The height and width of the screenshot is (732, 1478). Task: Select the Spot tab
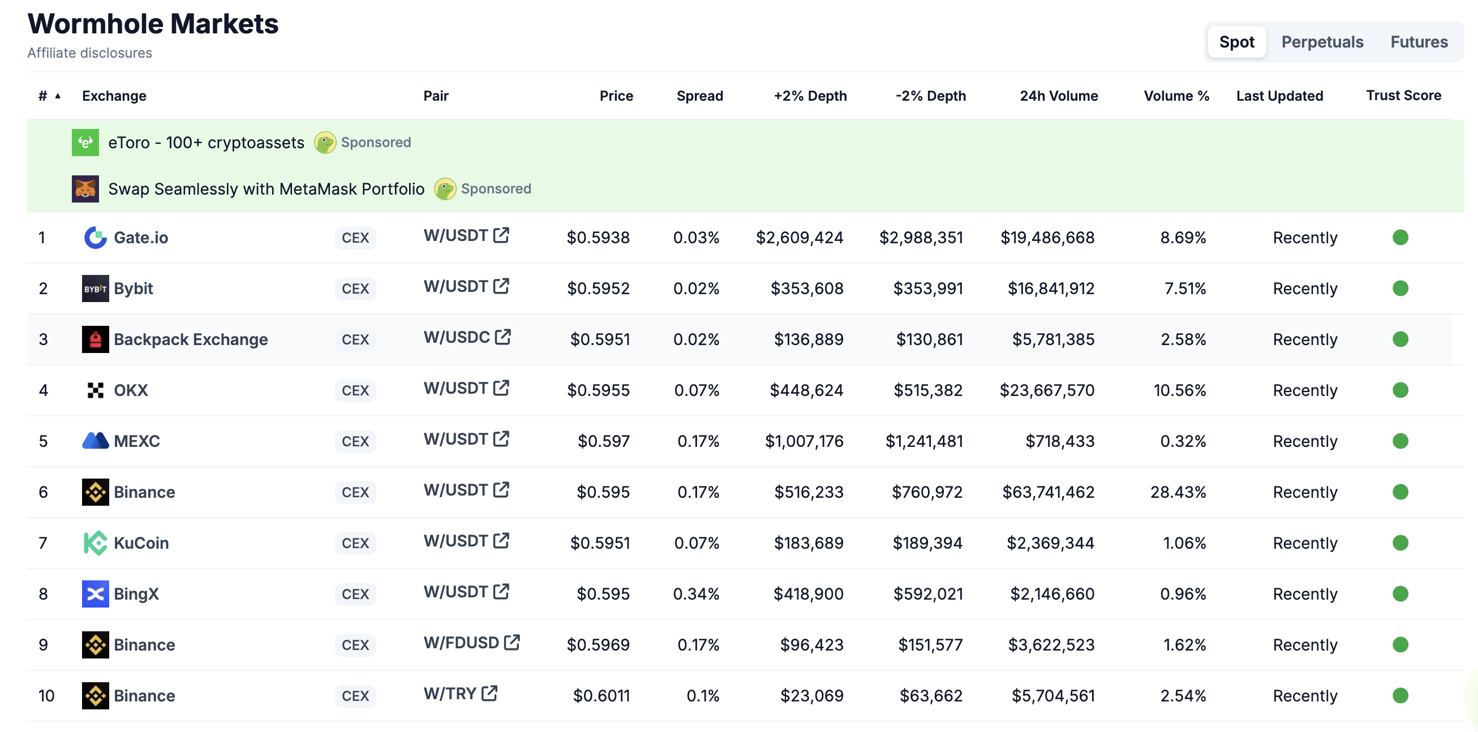tap(1236, 42)
